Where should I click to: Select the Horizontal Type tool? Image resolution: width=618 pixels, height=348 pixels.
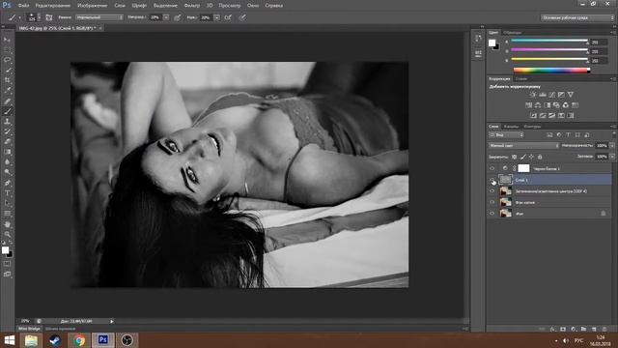(7, 193)
